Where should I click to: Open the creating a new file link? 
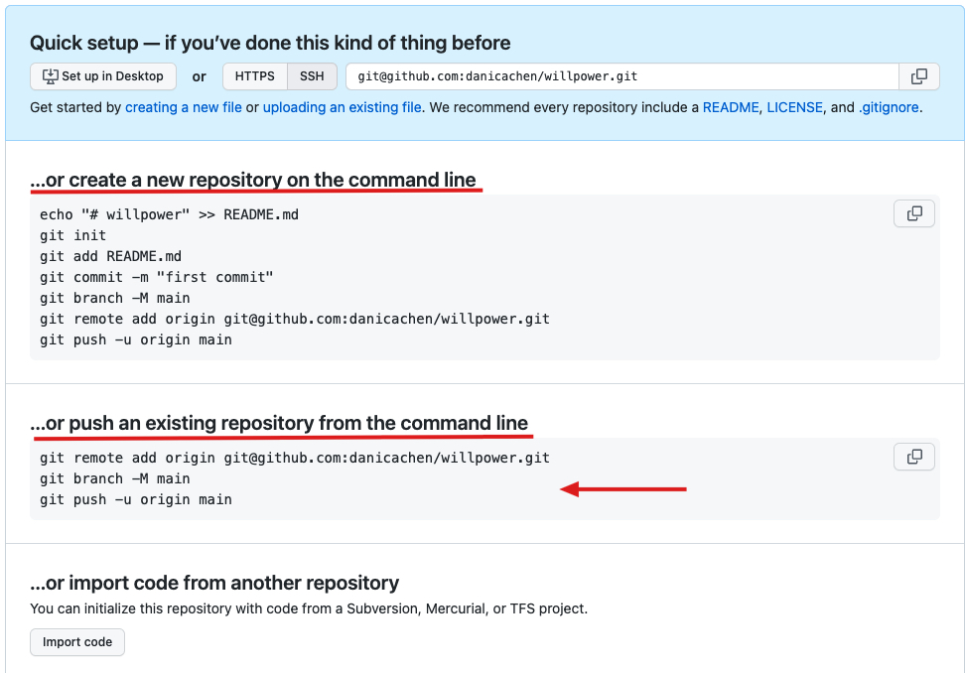(x=183, y=107)
